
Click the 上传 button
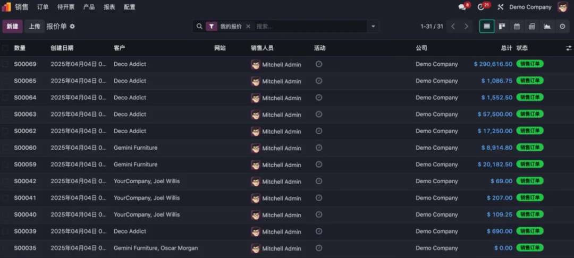pos(35,27)
